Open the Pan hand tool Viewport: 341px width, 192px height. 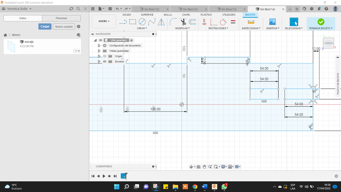[204, 167]
